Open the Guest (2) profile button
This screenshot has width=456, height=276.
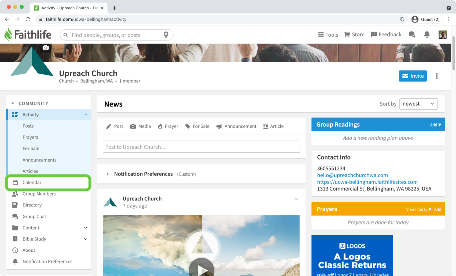point(426,19)
